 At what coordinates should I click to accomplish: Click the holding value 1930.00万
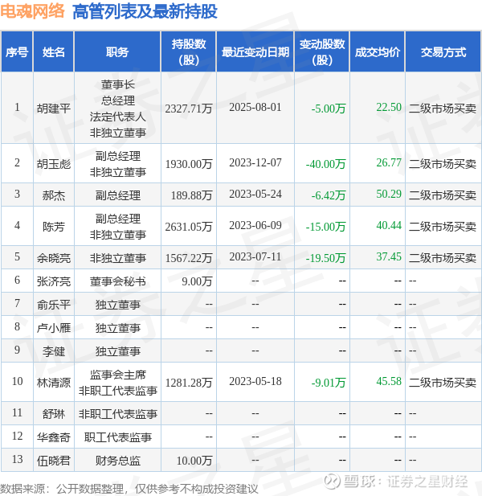click(x=189, y=164)
